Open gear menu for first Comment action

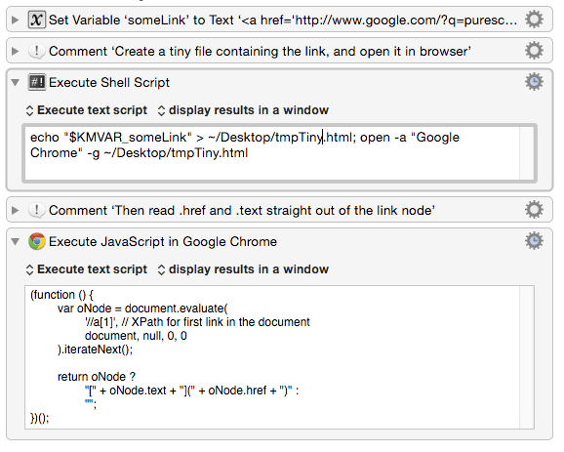534,51
